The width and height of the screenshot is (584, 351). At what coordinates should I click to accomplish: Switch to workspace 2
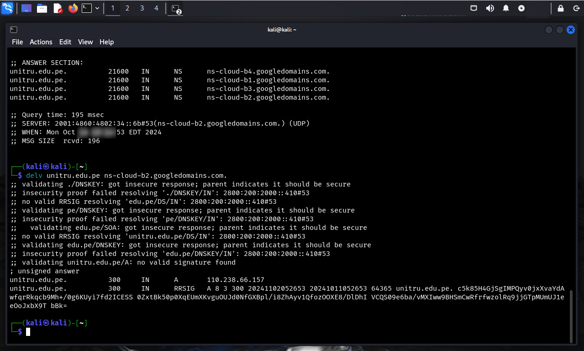(x=127, y=8)
